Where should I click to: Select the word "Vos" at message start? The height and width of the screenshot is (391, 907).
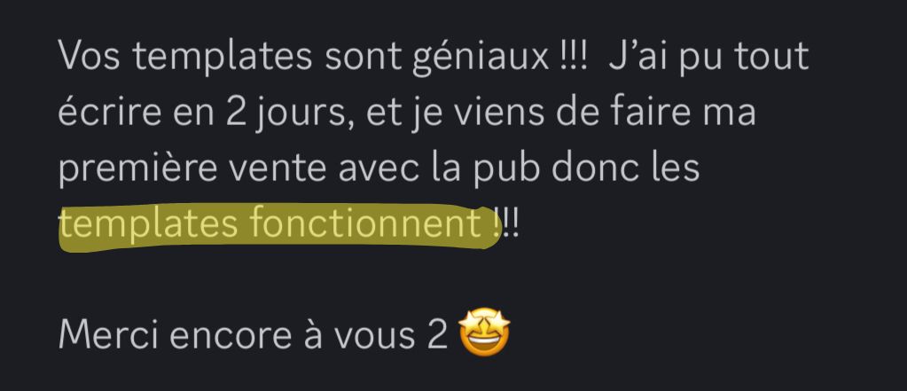coord(90,56)
